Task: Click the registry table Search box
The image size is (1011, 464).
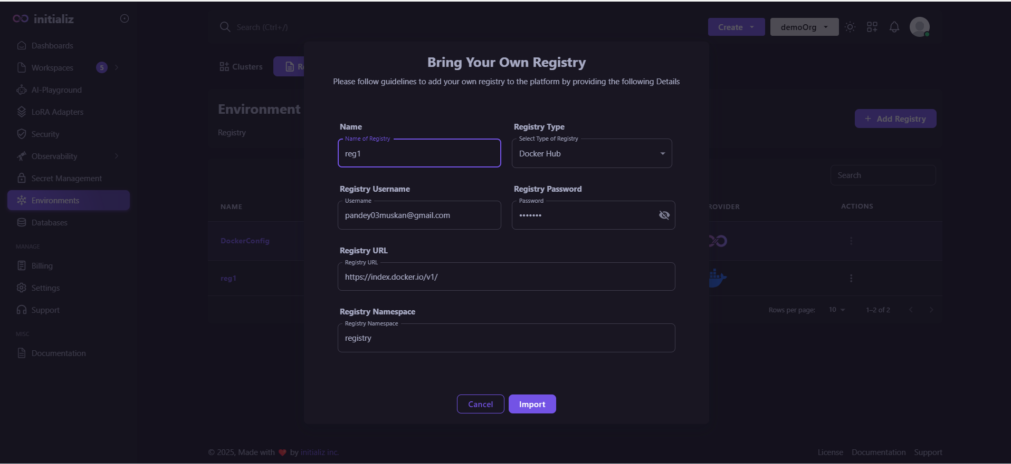Action: click(x=883, y=175)
